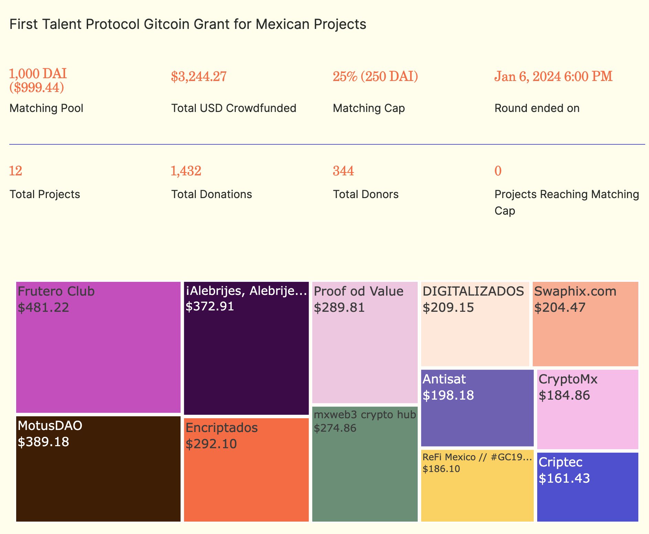Select the CryptoMx $184.86 tile
The width and height of the screenshot is (649, 534).
coord(588,409)
